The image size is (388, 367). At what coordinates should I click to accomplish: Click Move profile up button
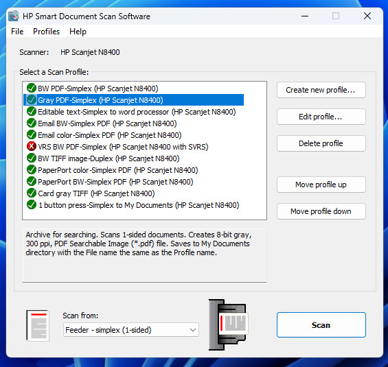click(321, 185)
